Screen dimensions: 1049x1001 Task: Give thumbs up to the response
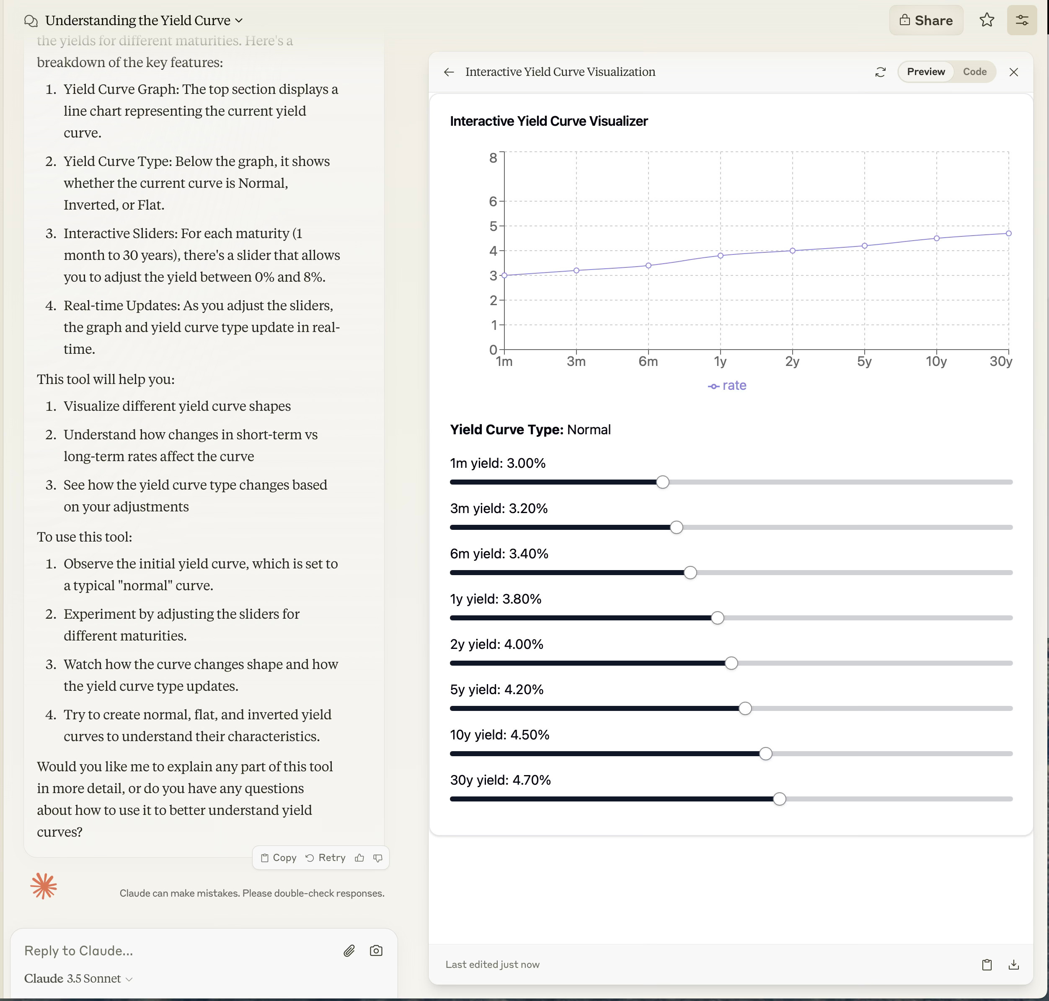coord(359,858)
